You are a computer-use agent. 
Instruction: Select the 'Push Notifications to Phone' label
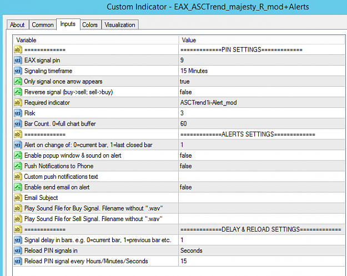(59, 166)
